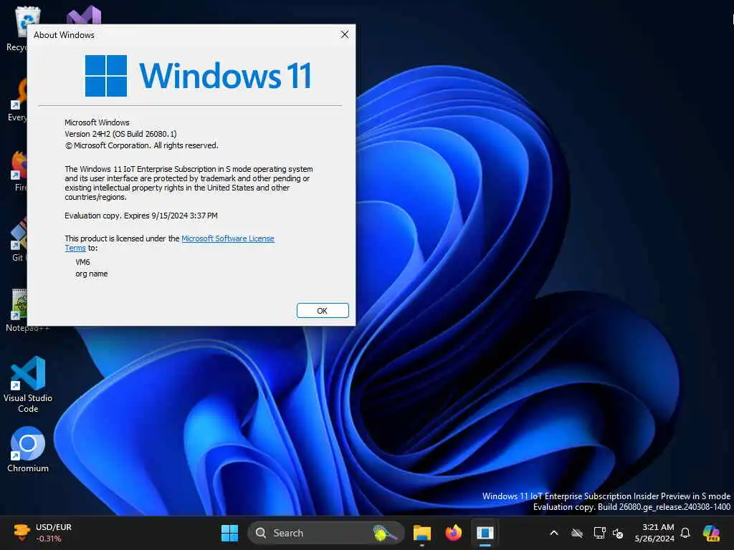Open Firefox from the taskbar

tap(453, 533)
